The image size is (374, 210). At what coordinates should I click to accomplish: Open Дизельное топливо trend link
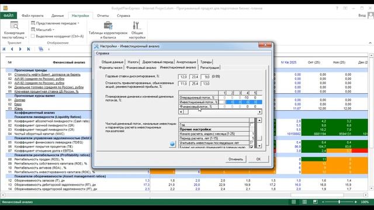49,87
